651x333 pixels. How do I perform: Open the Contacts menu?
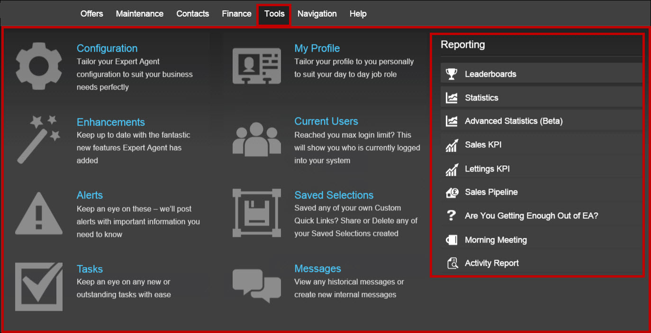[193, 14]
